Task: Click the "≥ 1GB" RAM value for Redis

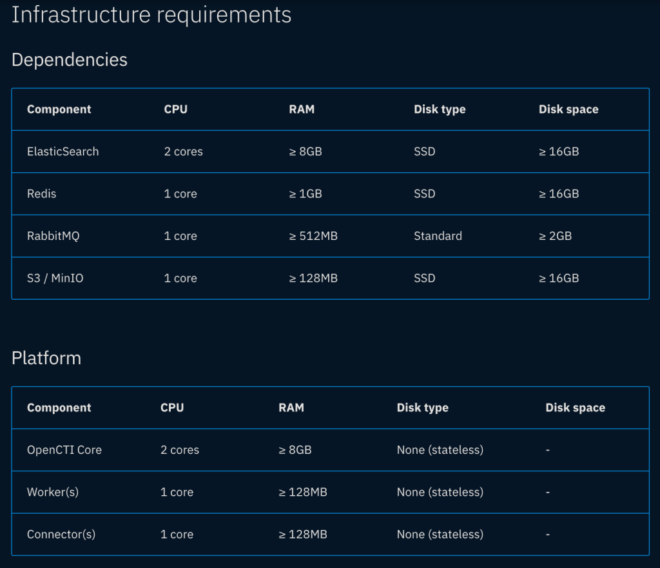Action: [x=306, y=194]
